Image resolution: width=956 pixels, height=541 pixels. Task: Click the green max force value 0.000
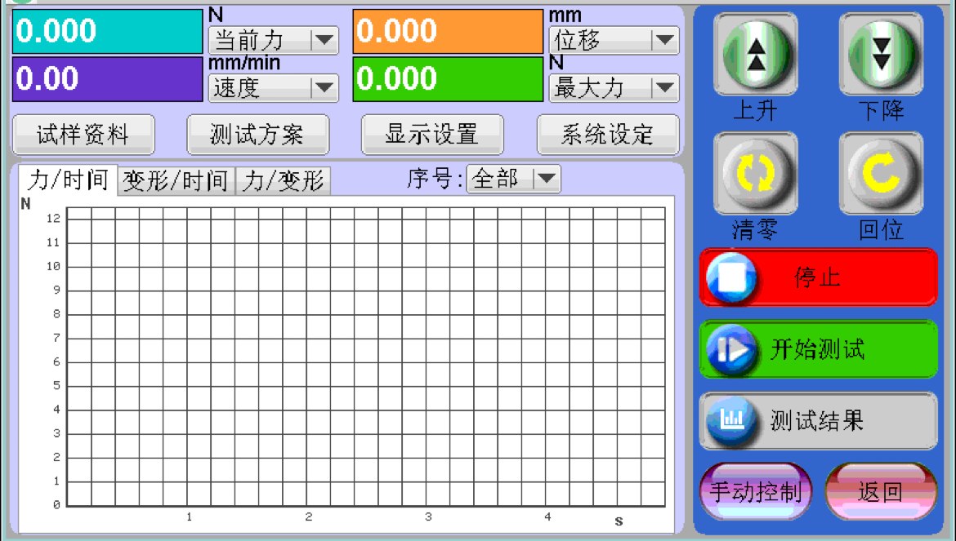coord(448,79)
